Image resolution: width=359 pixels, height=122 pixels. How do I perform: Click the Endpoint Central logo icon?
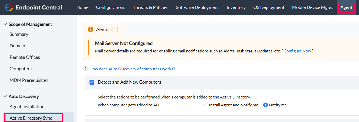tap(9, 7)
